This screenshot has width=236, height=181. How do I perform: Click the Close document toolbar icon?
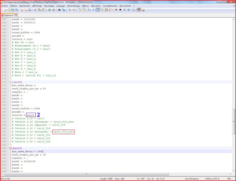[x=21, y=10]
